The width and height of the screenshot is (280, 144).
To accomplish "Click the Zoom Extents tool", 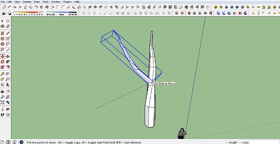I will coord(2,102).
